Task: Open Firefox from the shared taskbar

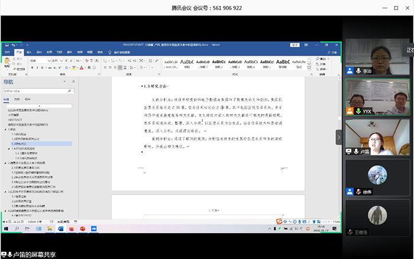Action: tap(72, 228)
